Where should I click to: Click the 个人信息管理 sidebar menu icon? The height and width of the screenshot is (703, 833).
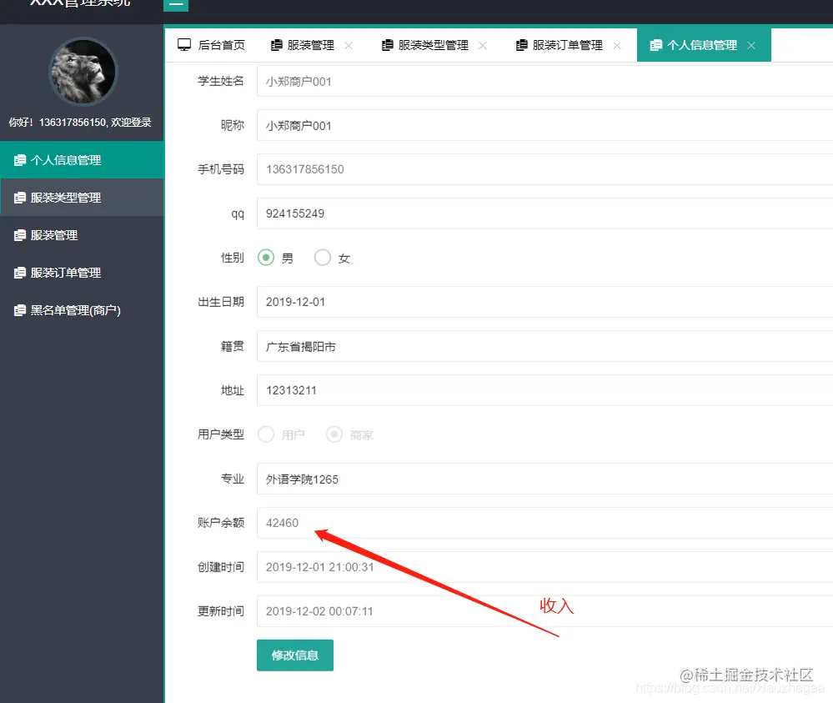18,159
